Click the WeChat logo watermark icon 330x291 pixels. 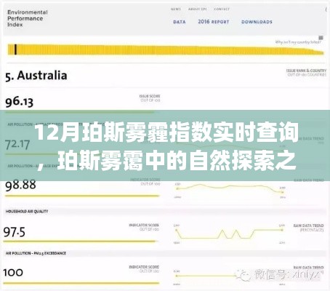244,275
